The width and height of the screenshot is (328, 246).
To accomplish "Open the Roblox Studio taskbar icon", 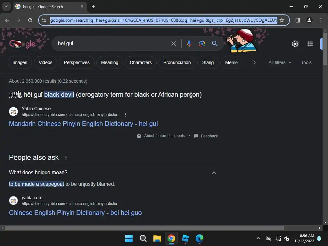I will click(185, 238).
